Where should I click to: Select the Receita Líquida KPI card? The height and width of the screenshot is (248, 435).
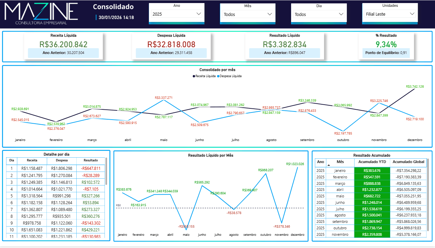coord(63,45)
